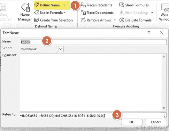Click the Comment scrollbar down arrow
Screen dimensions: 169x131
(x=164, y=108)
